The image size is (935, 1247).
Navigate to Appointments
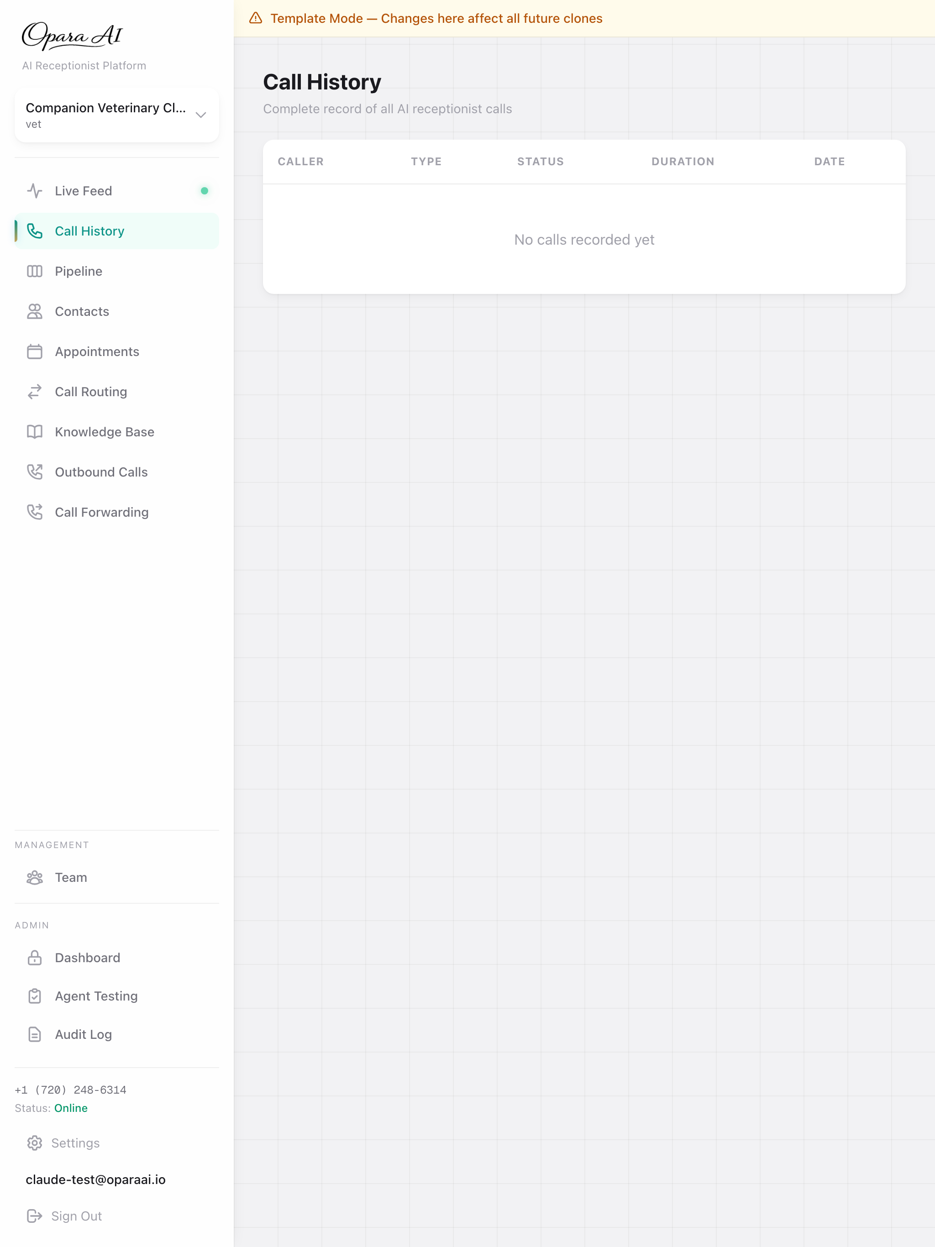pyautogui.click(x=117, y=352)
